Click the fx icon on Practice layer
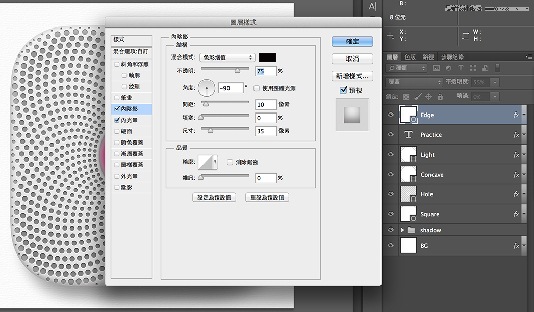This screenshot has width=534, height=312. pyautogui.click(x=516, y=135)
